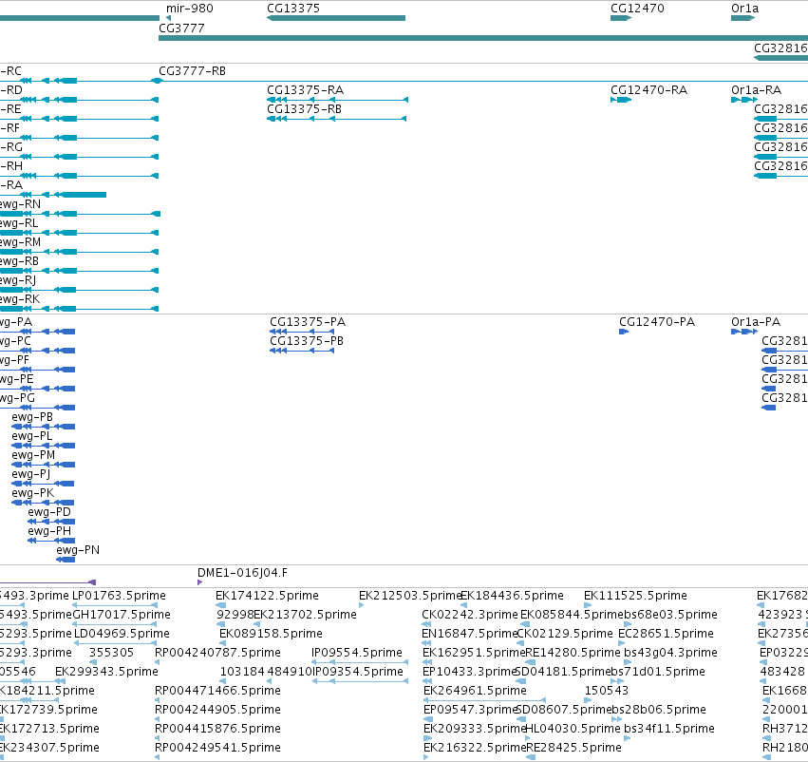Image resolution: width=808 pixels, height=762 pixels.
Task: Select the ewg-RB transcript label
Action: 19,261
